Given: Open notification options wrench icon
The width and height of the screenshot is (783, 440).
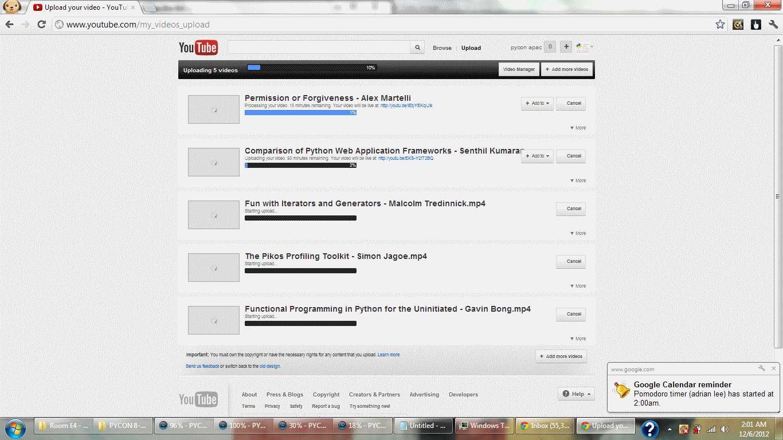Looking at the screenshot, I should click(x=762, y=368).
